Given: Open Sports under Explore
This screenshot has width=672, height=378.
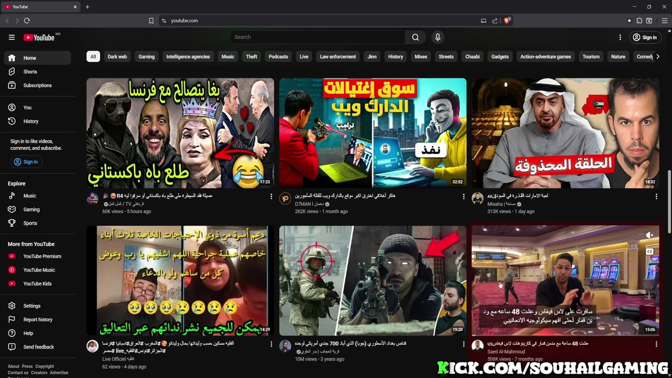Looking at the screenshot, I should 37,223.
